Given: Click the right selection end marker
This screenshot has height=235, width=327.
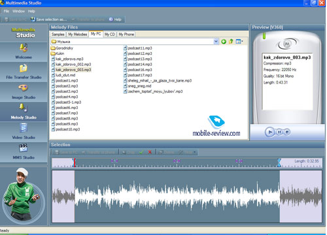Looking at the screenshot, I should (279, 163).
